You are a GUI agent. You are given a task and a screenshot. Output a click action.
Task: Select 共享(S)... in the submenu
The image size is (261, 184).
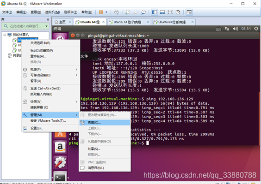tap(105, 149)
